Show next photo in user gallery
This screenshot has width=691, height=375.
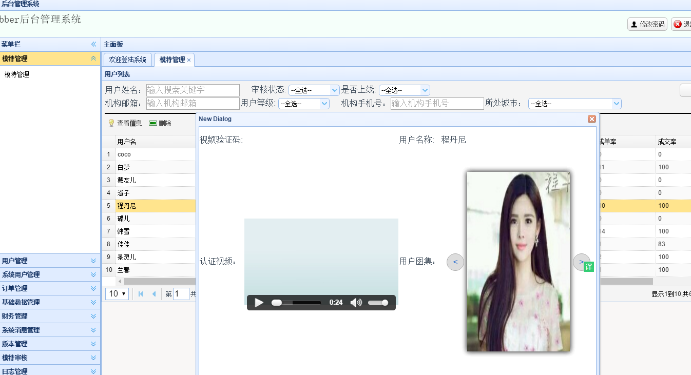coord(581,262)
